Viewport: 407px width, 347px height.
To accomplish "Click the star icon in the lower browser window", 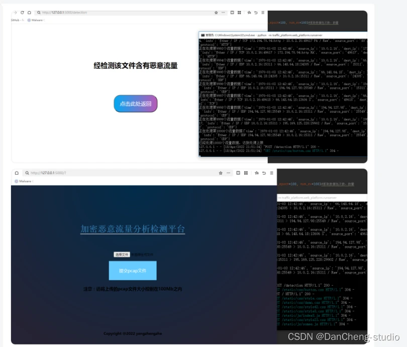I will pos(220,173).
